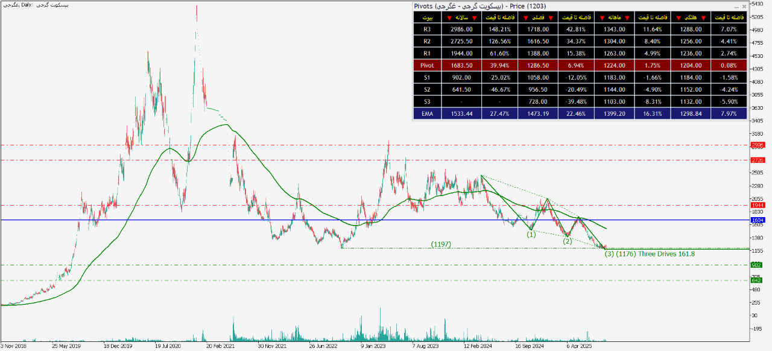The height and width of the screenshot is (351, 772).
Task: Select the blue EMA row label
Action: click(427, 113)
